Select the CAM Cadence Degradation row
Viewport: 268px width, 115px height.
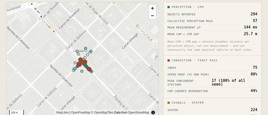pos(212,91)
